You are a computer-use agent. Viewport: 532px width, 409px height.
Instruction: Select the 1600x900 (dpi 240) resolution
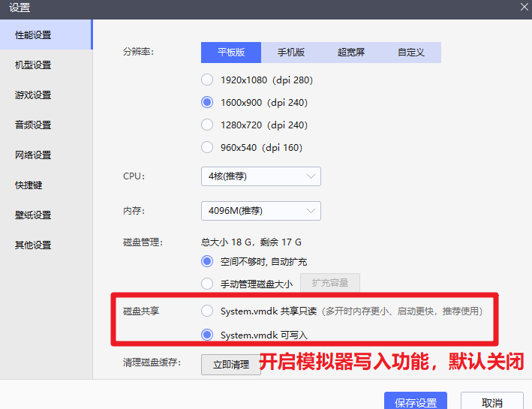point(207,102)
